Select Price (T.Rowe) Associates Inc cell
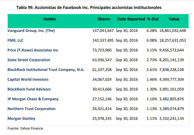 tap(33, 50)
